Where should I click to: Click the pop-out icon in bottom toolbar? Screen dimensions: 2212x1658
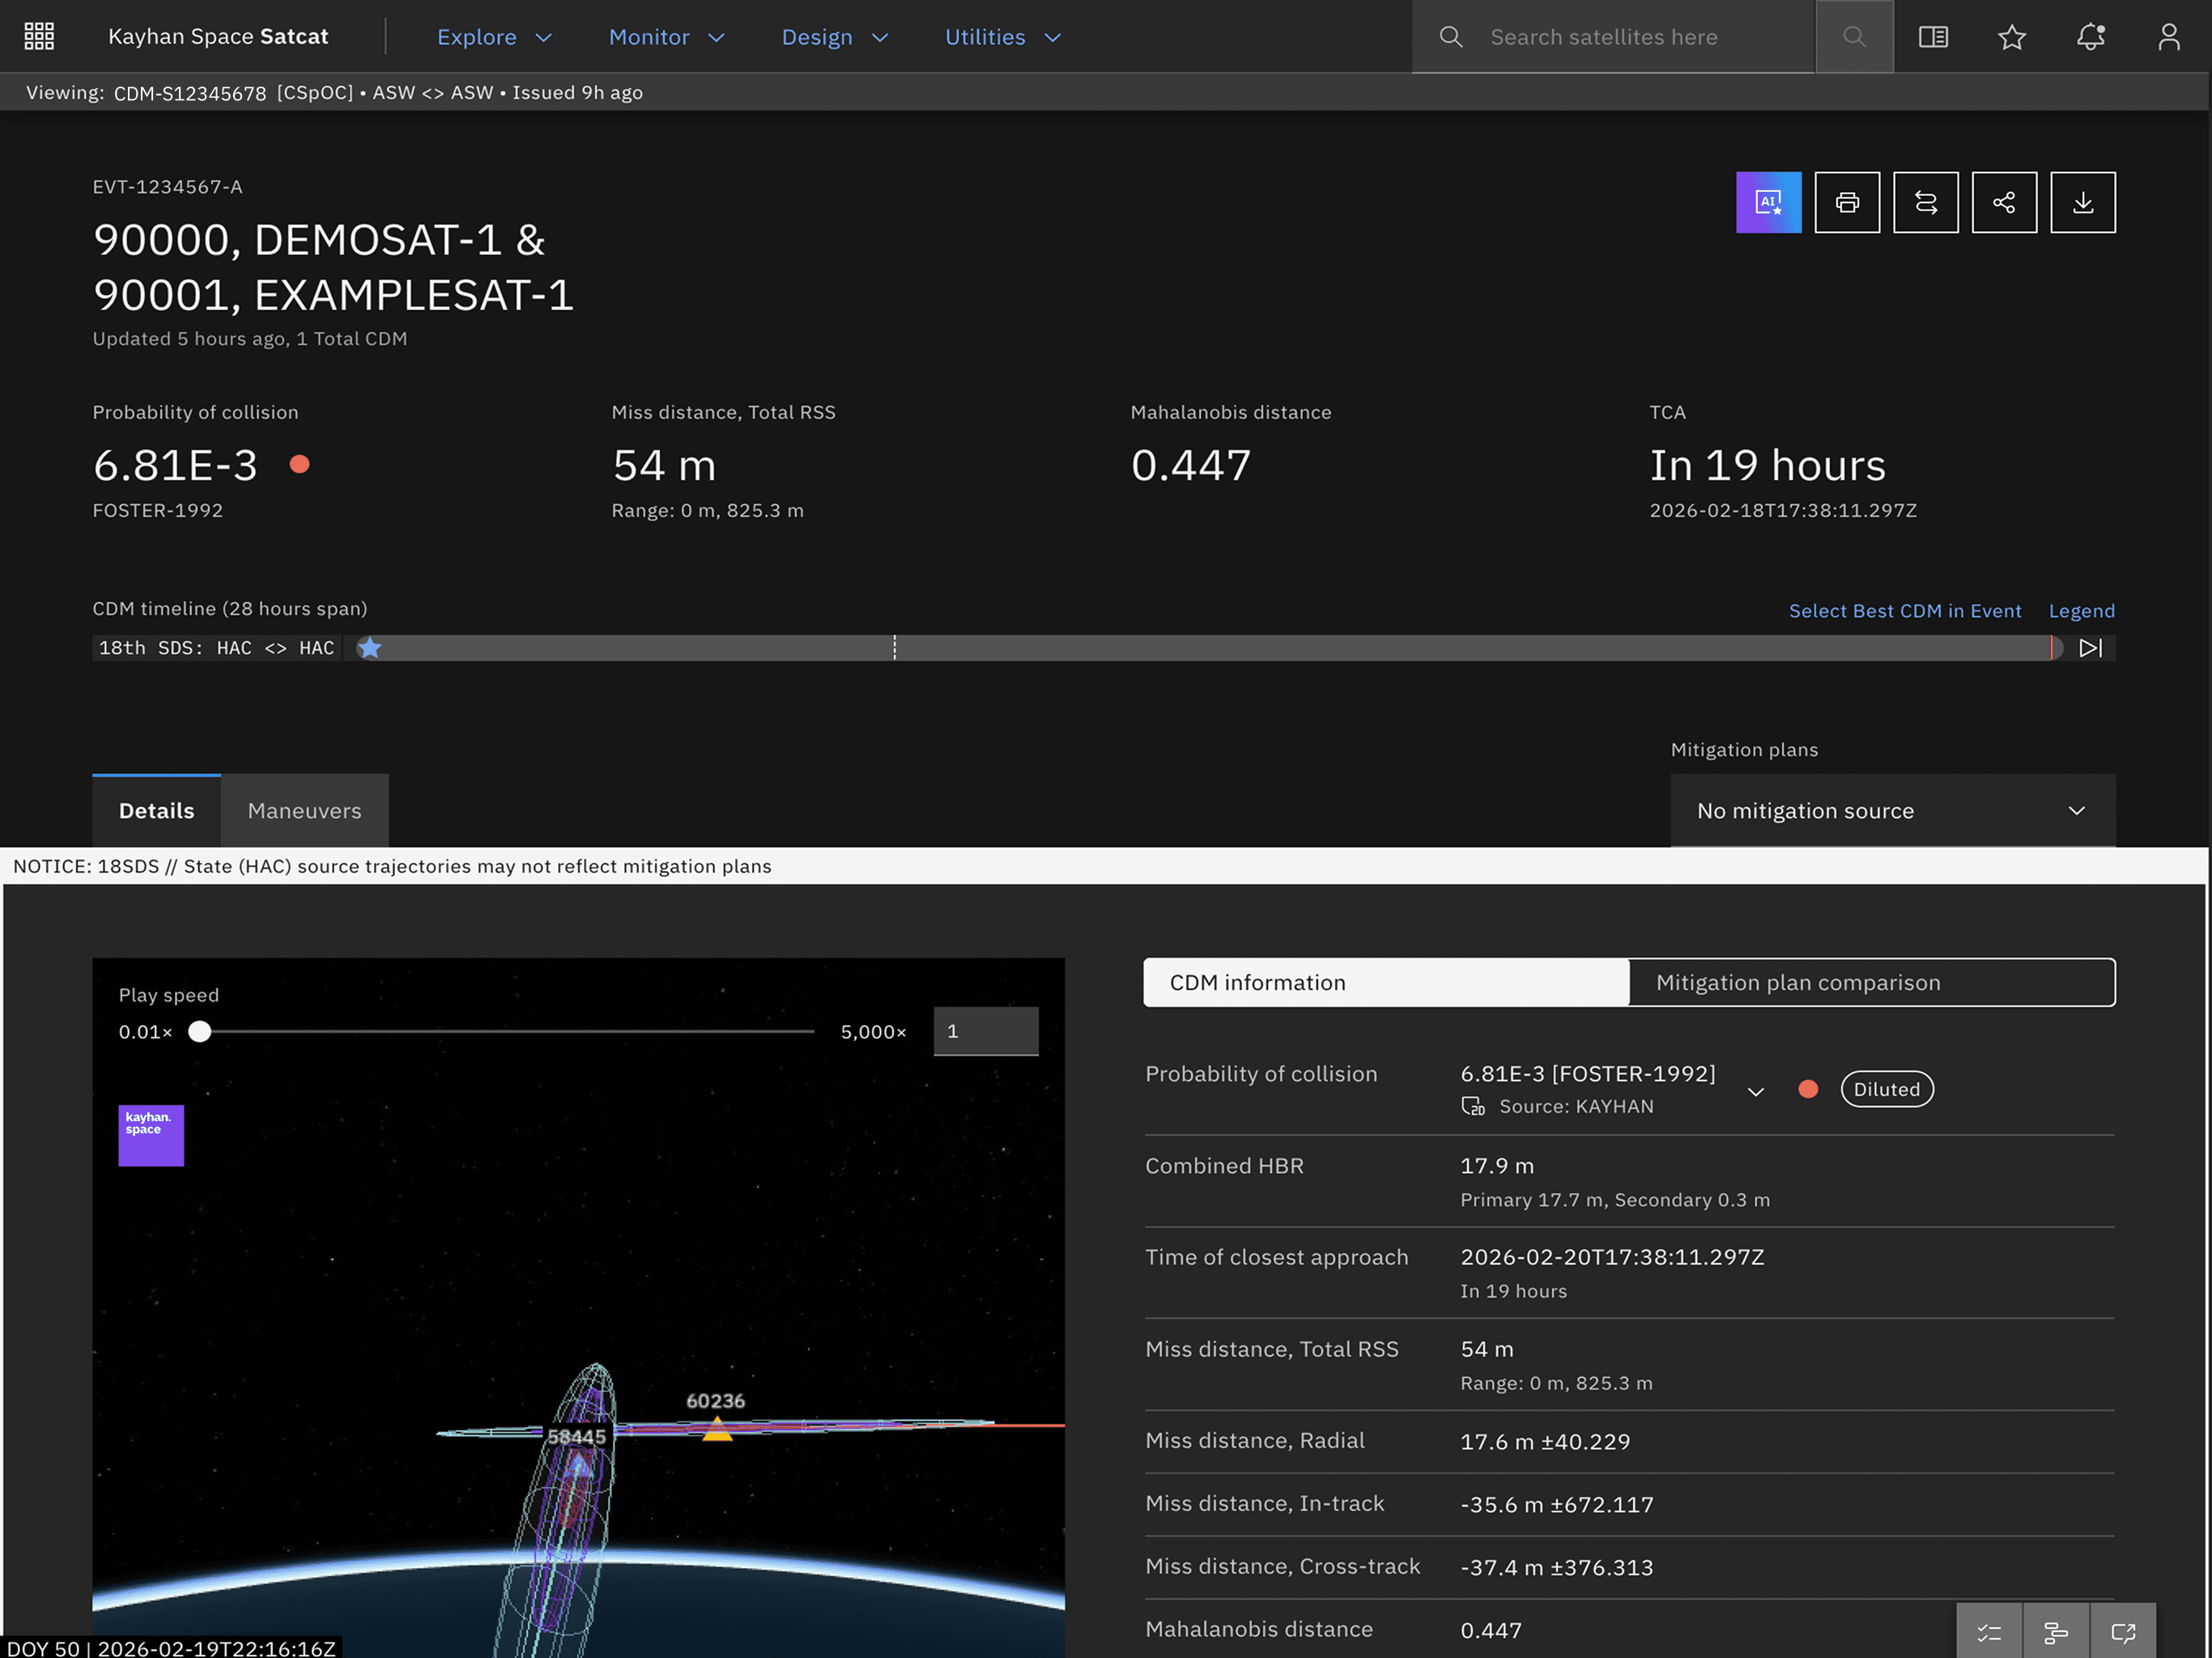point(2122,1632)
